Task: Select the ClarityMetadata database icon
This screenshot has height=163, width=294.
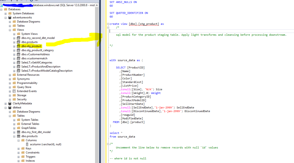Action: (10, 103)
